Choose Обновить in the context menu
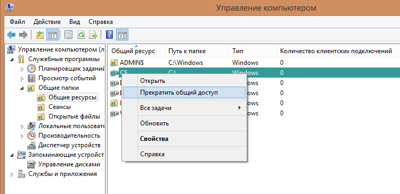The height and width of the screenshot is (194, 400). (x=184, y=123)
